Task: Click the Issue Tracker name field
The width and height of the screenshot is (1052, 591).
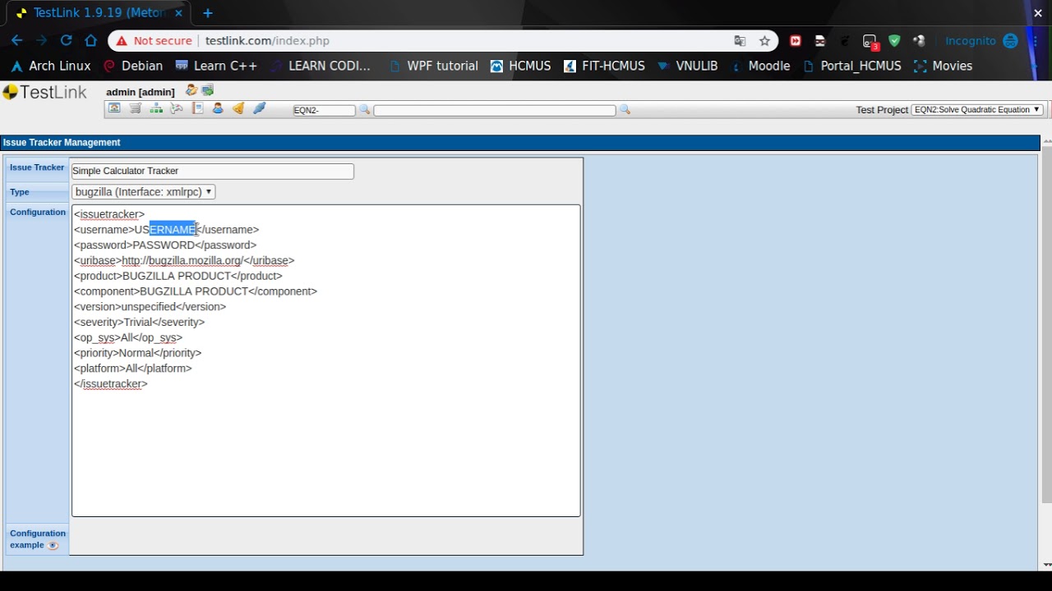Action: (213, 172)
